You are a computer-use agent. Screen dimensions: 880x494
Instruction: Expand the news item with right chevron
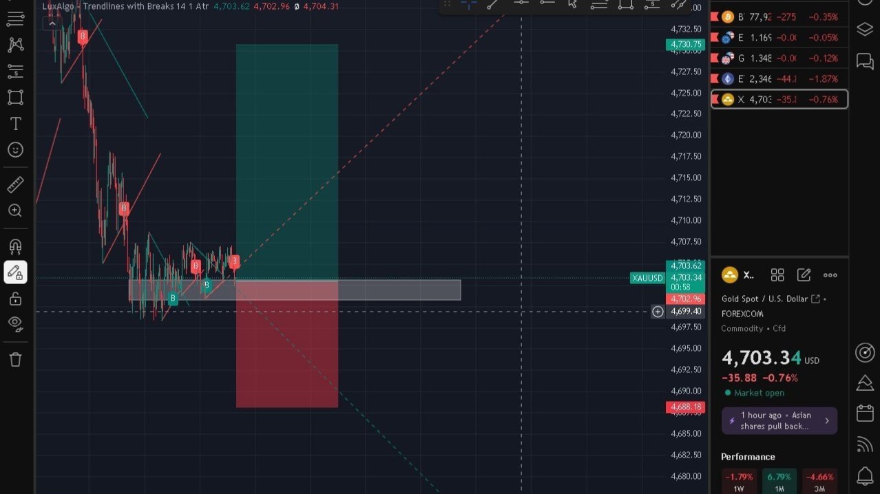click(x=827, y=420)
